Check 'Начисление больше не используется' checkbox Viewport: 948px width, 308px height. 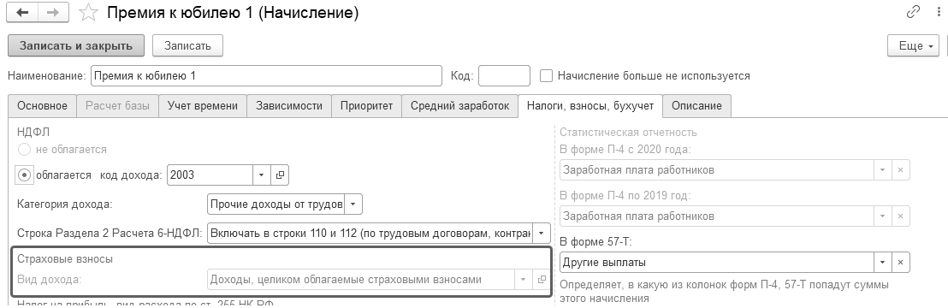click(x=546, y=75)
